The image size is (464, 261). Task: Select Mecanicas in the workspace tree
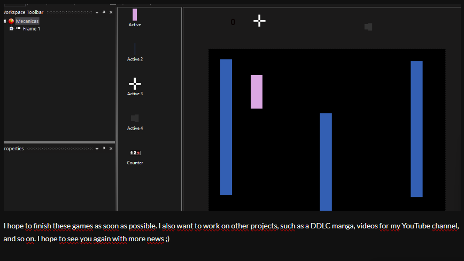click(27, 21)
